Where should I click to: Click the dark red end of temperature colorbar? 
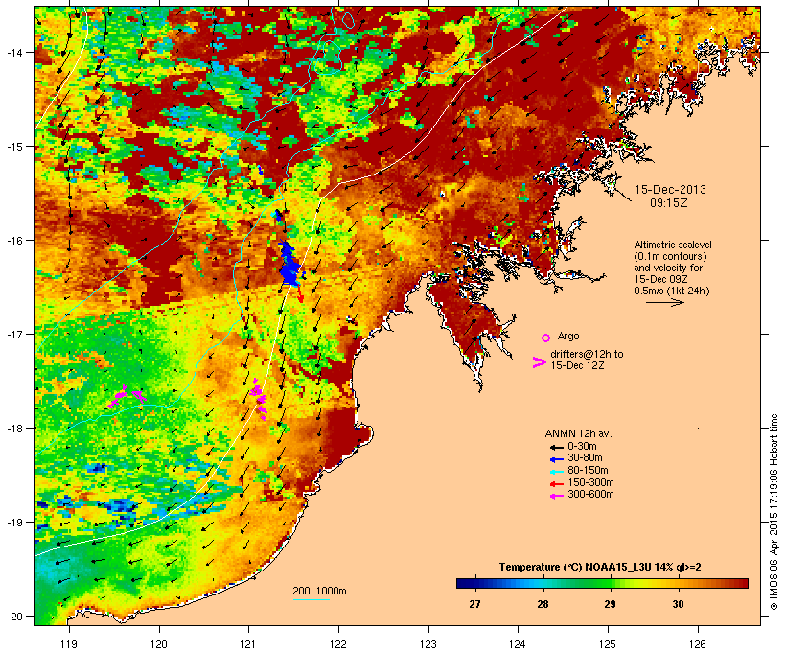point(743,583)
